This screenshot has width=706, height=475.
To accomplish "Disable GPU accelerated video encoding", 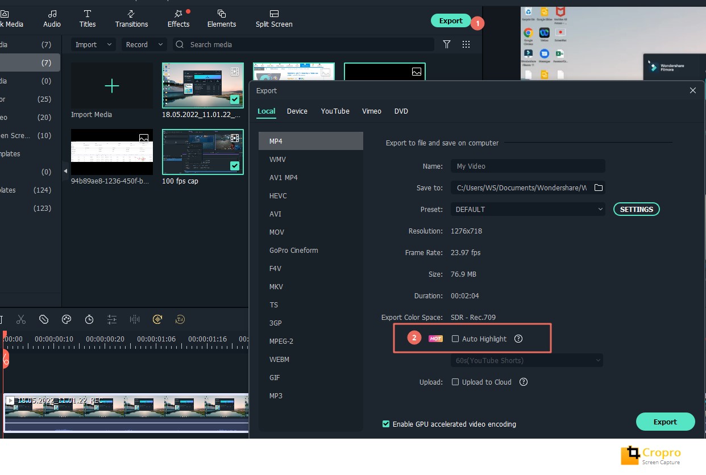I will (386, 424).
